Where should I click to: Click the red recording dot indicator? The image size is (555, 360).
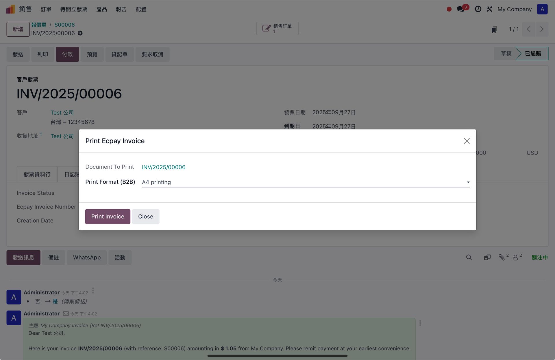coord(449,9)
